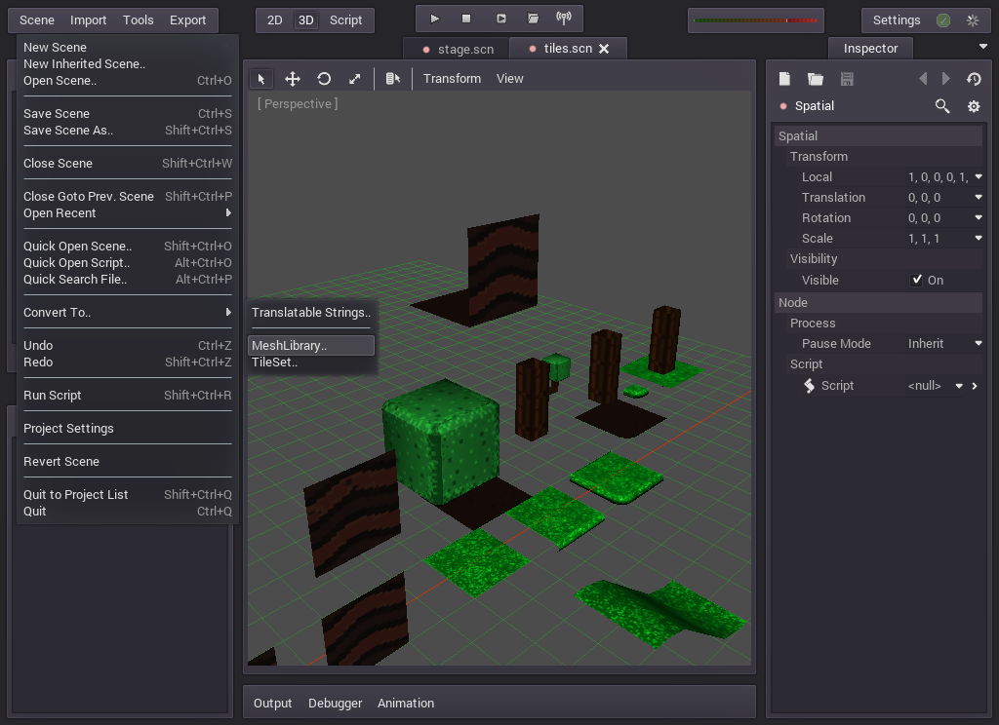Screen dimensions: 999x725
Task: Open the Script null dropdown arrow
Action: 959,386
